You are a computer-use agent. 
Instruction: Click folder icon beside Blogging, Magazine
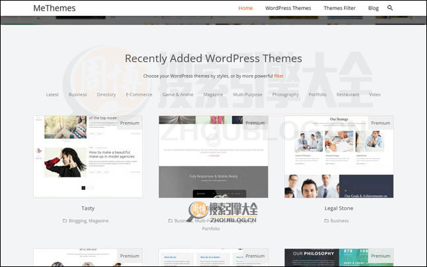coord(65,221)
